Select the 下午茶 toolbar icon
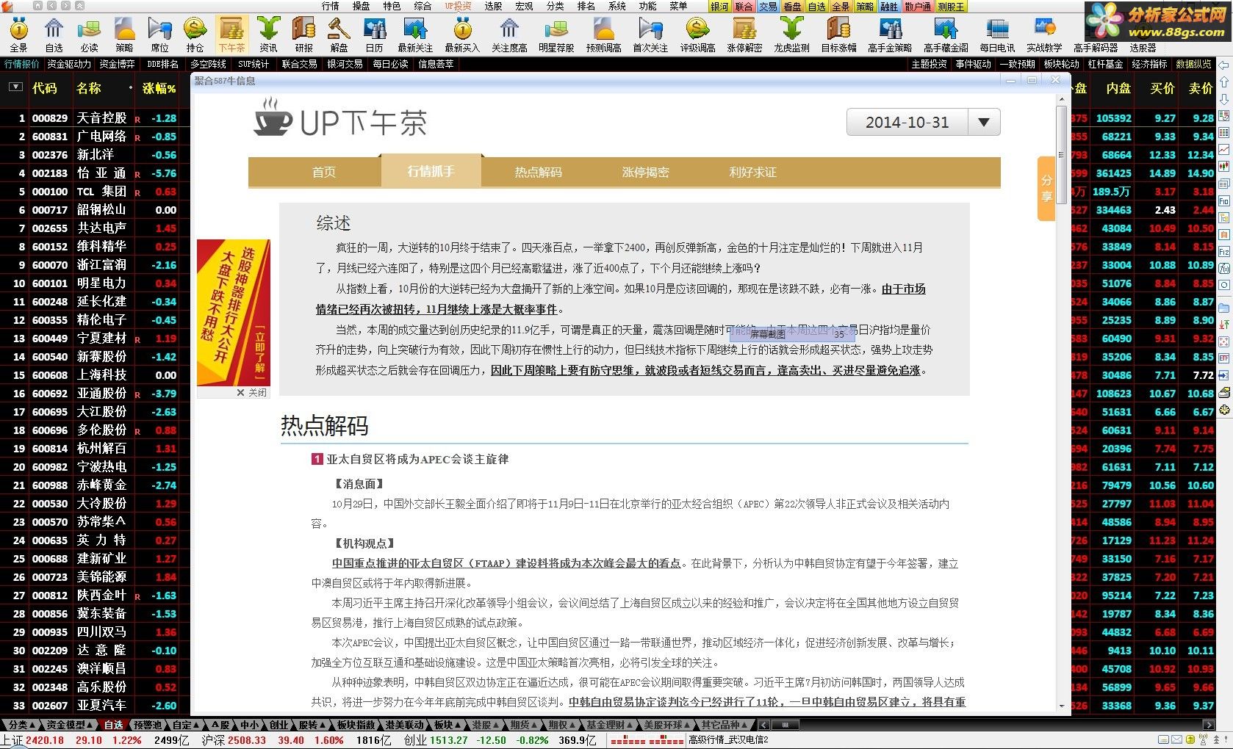 click(x=231, y=35)
